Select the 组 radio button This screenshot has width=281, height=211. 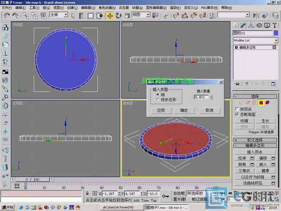click(158, 95)
